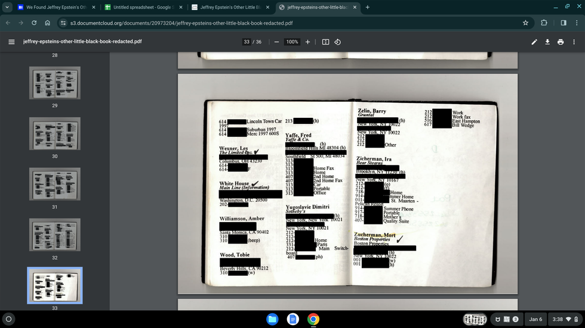Open the Files app in the shelf
The height and width of the screenshot is (328, 585).
coord(272,319)
